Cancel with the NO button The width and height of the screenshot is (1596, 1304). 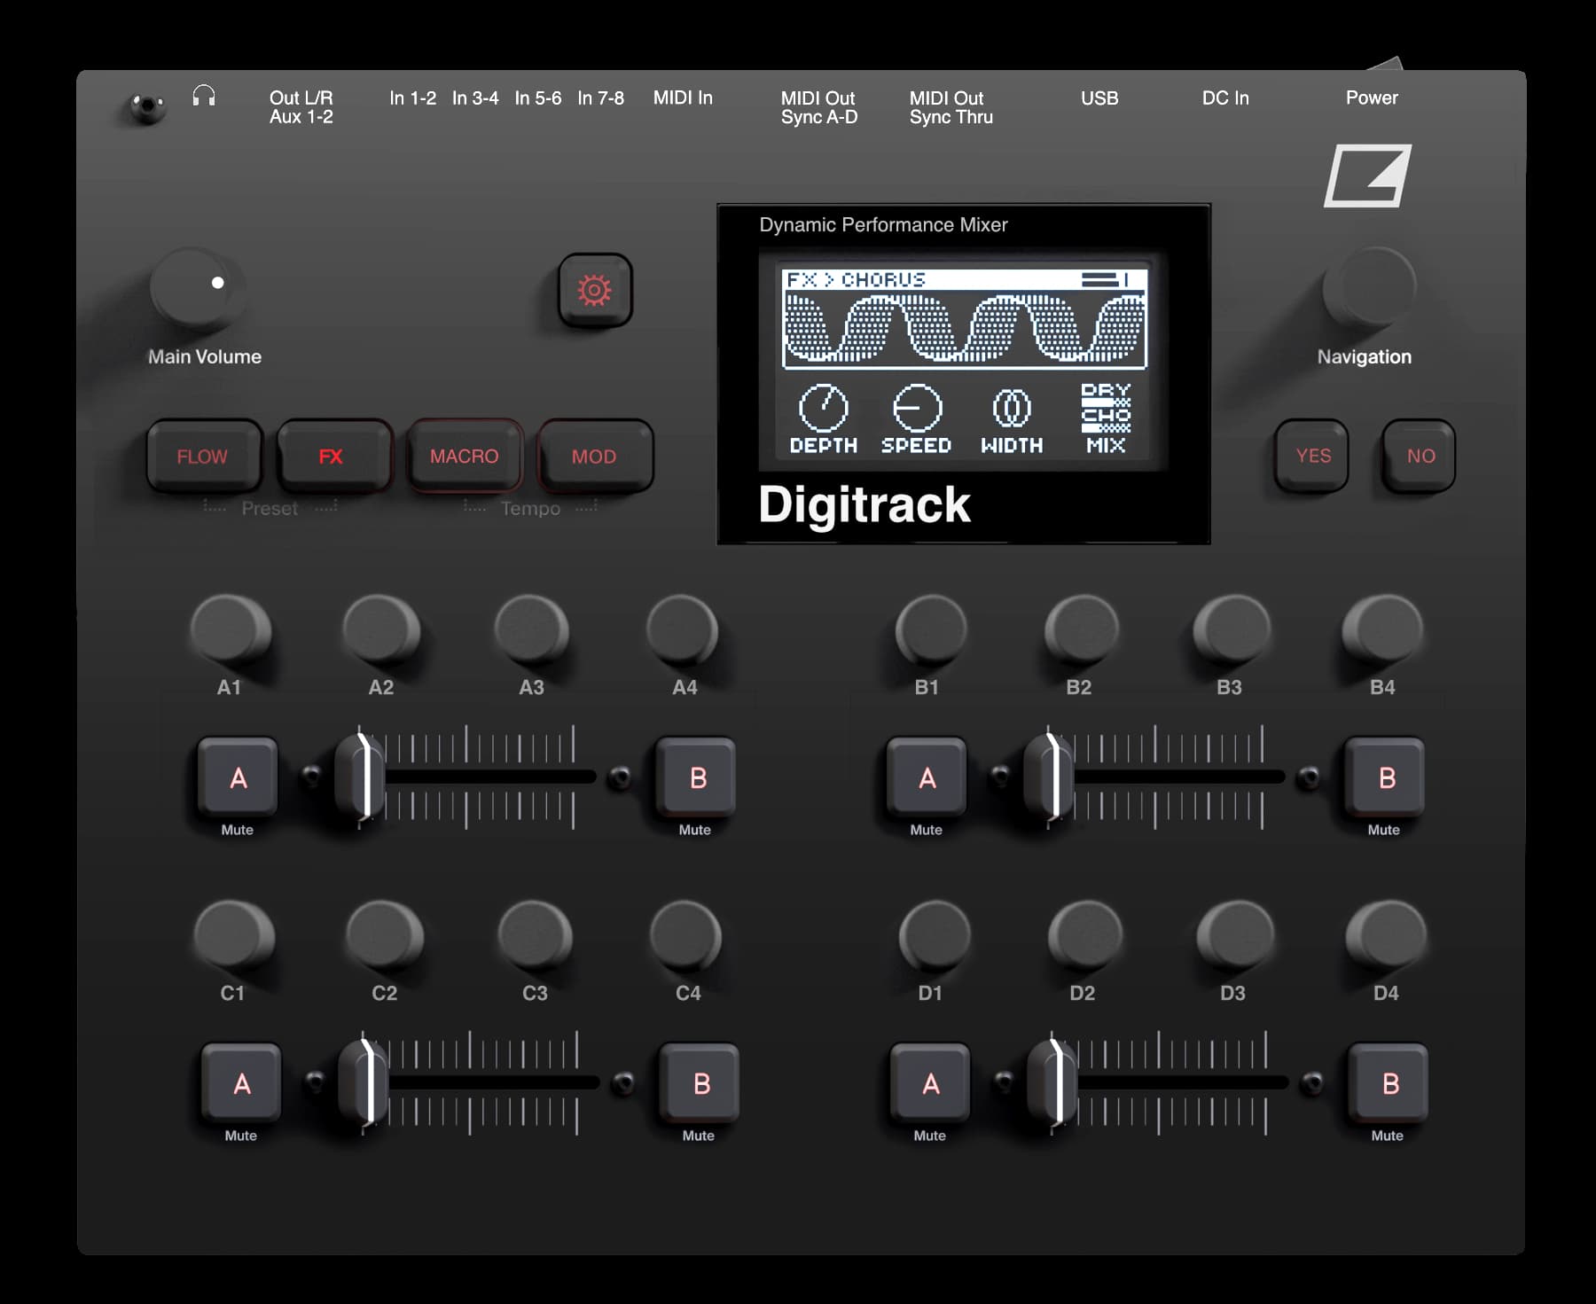[x=1419, y=455]
